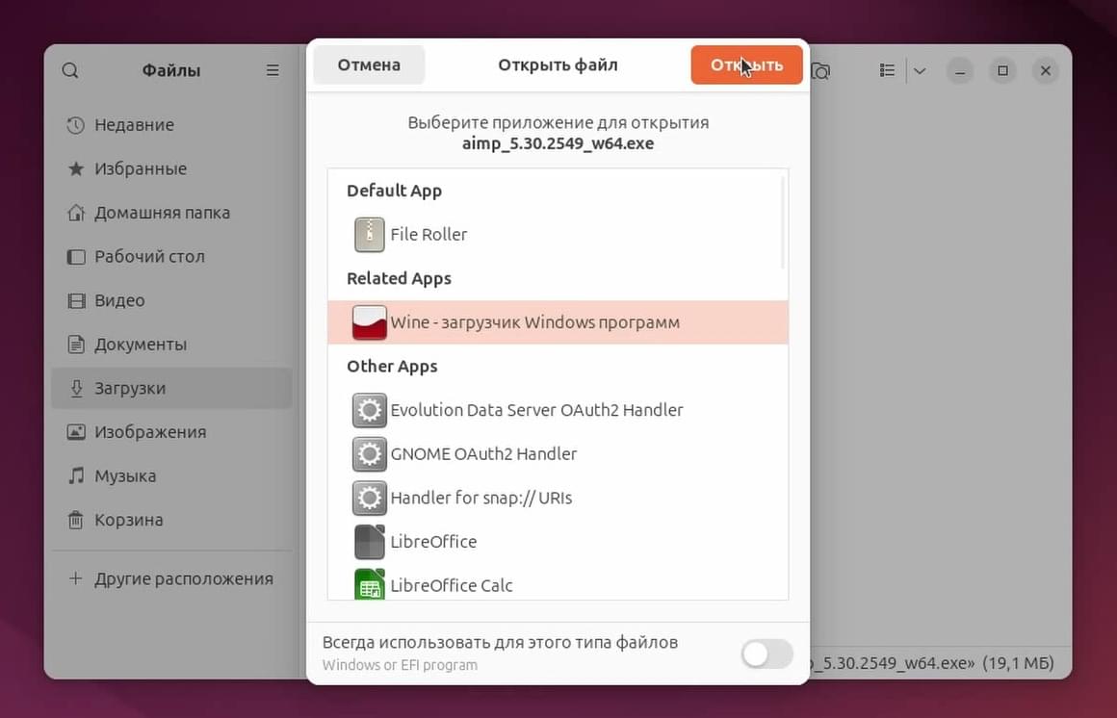Image resolution: width=1117 pixels, height=718 pixels.
Task: Open the Видео folder in the sidebar
Action: 171,300
